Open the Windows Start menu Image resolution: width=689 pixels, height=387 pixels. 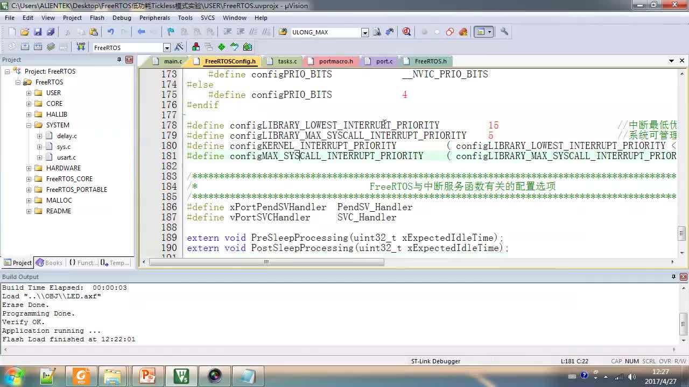13,375
